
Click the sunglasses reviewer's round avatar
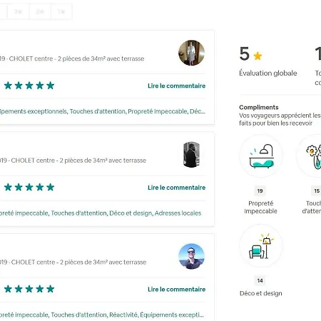click(x=191, y=256)
